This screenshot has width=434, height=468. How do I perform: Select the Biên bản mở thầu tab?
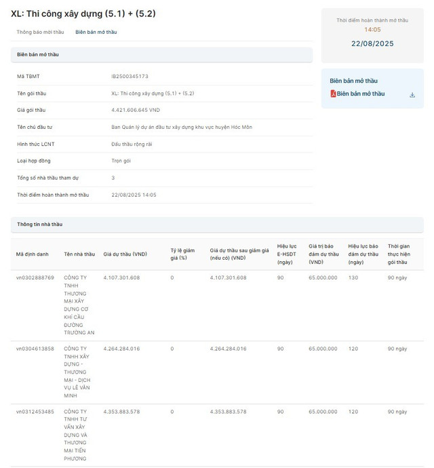pos(96,32)
